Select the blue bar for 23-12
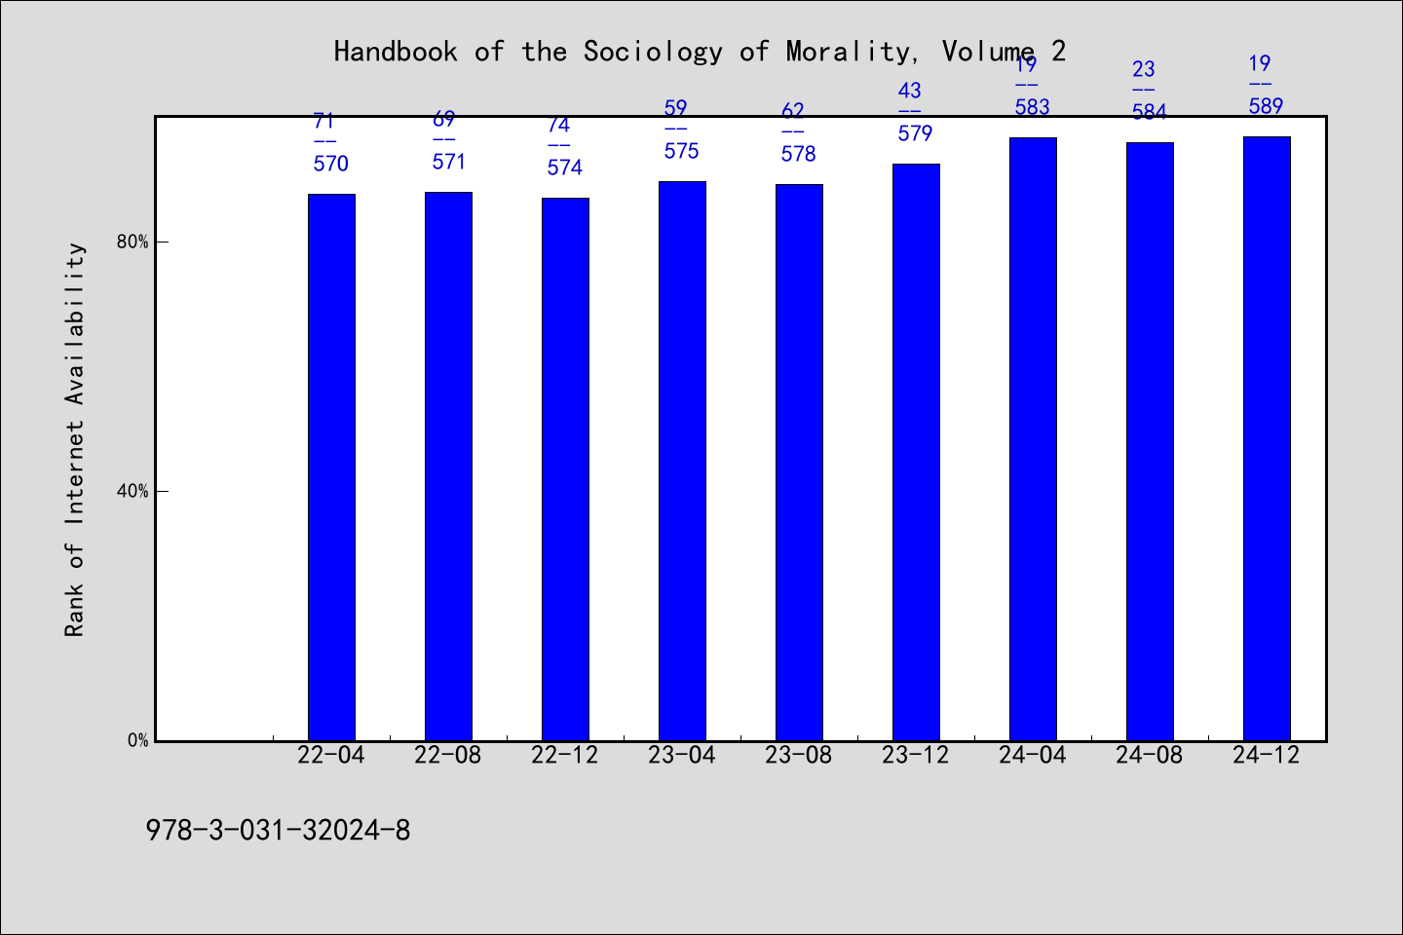Image resolution: width=1403 pixels, height=935 pixels. (x=916, y=453)
